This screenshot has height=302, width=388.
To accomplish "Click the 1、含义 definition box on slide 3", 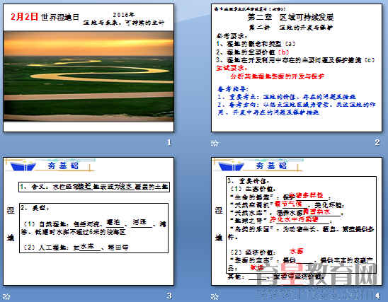I will click(94, 187).
